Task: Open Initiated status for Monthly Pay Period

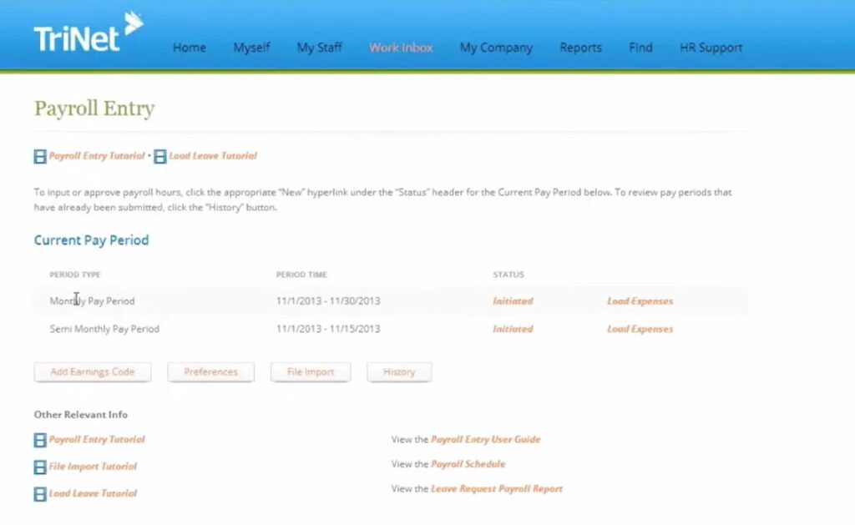Action: pyautogui.click(x=513, y=300)
